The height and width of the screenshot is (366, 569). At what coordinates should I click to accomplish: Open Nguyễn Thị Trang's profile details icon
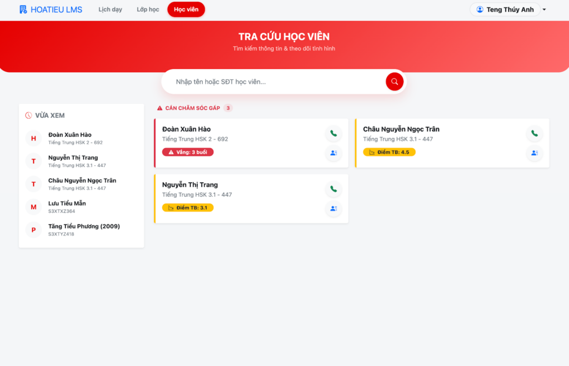333,208
